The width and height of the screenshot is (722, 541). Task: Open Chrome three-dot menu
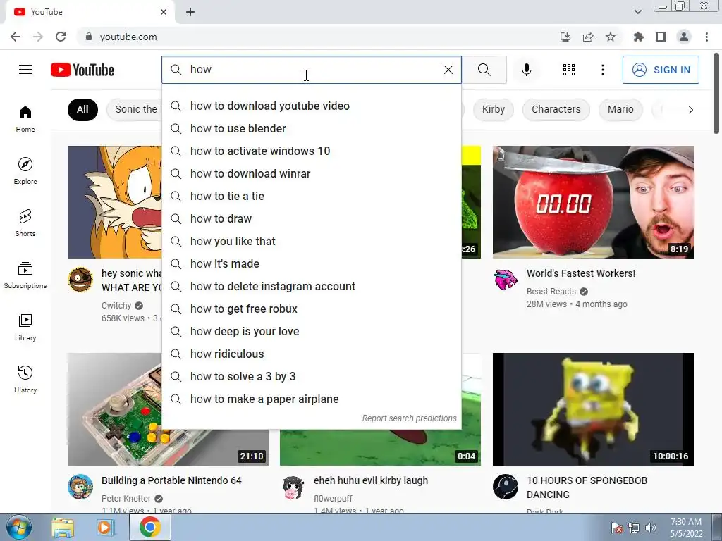point(706,37)
